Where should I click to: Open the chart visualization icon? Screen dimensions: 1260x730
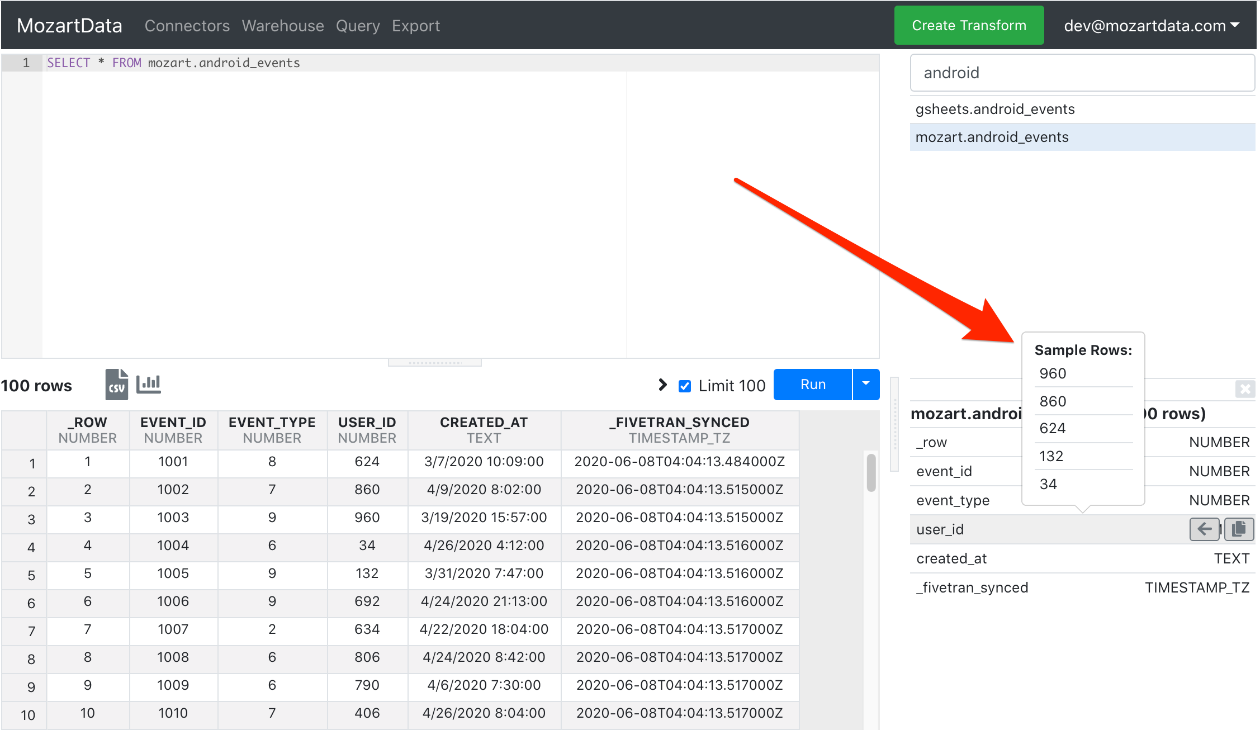pos(149,384)
